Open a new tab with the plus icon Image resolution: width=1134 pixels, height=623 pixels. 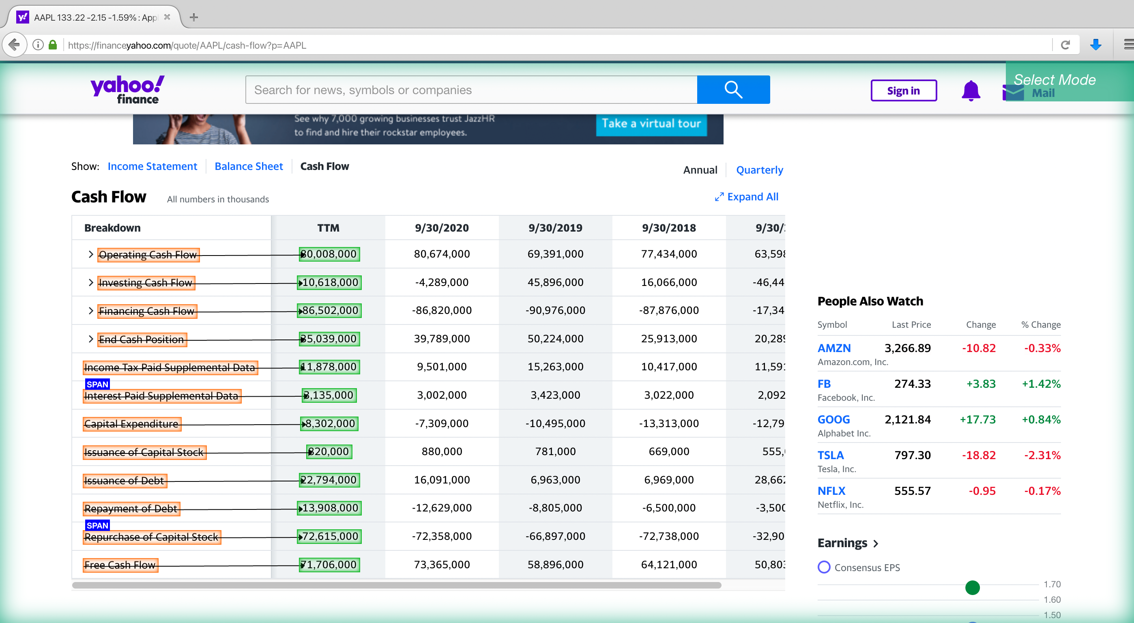tap(194, 17)
